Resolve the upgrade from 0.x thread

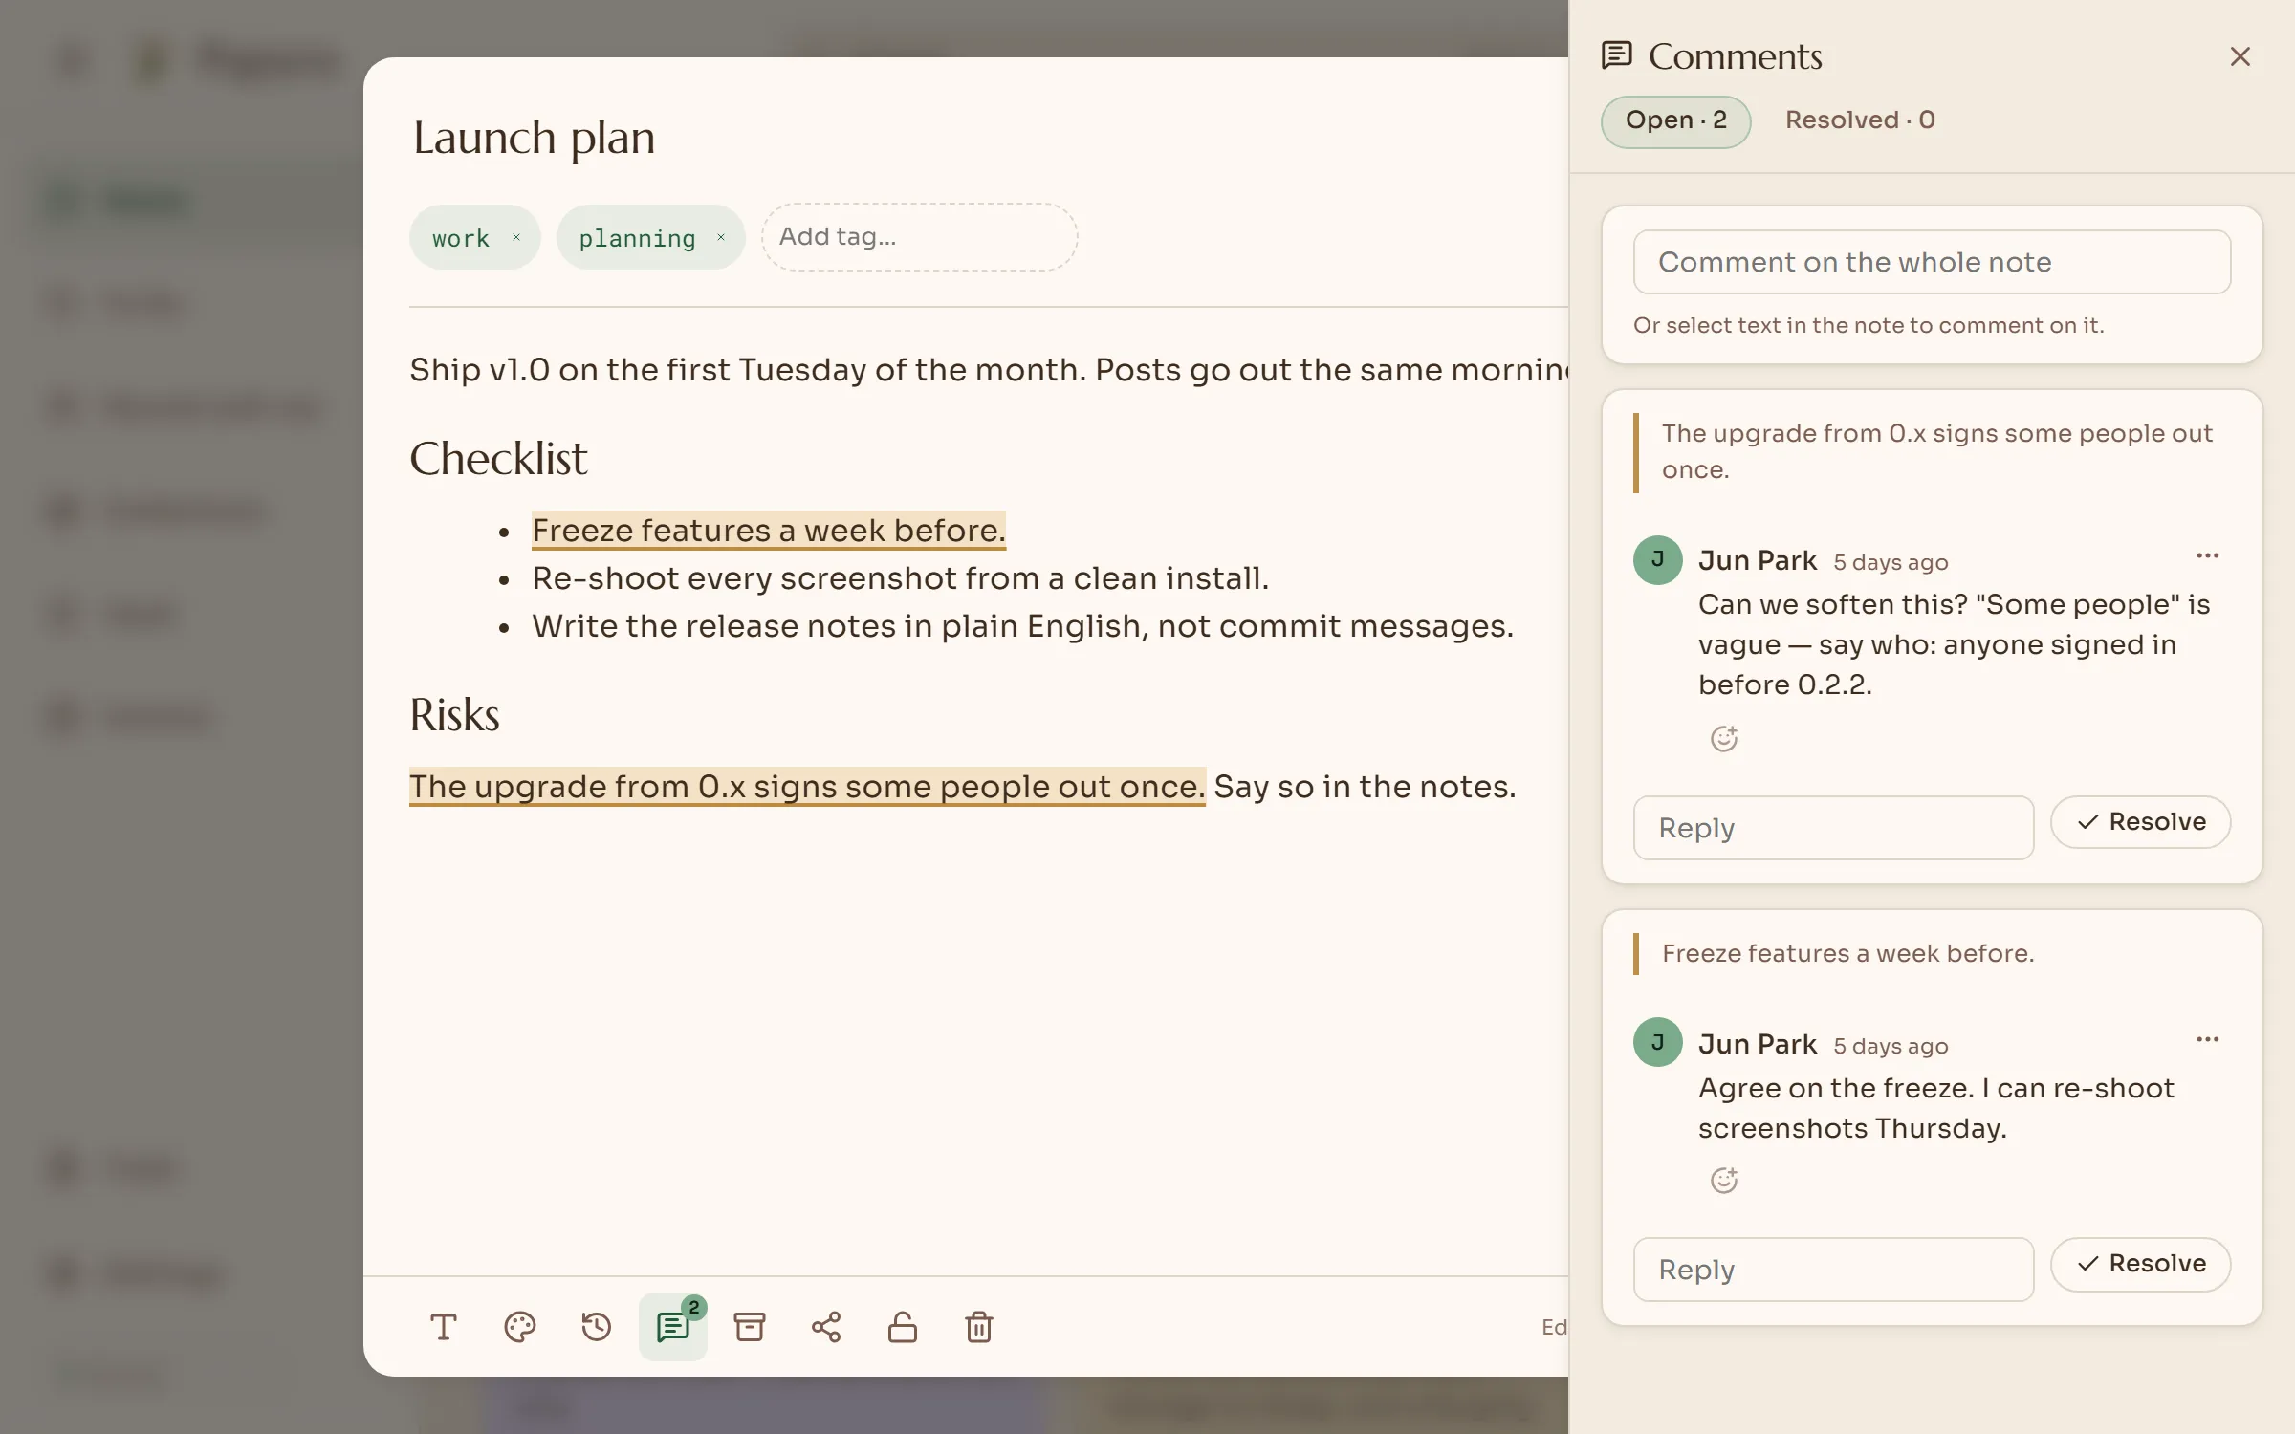(2140, 822)
